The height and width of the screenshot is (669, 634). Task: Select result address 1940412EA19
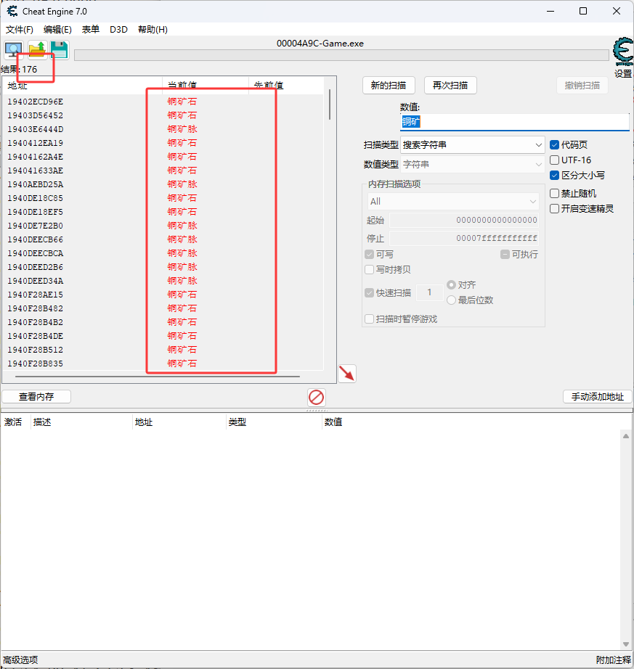35,143
